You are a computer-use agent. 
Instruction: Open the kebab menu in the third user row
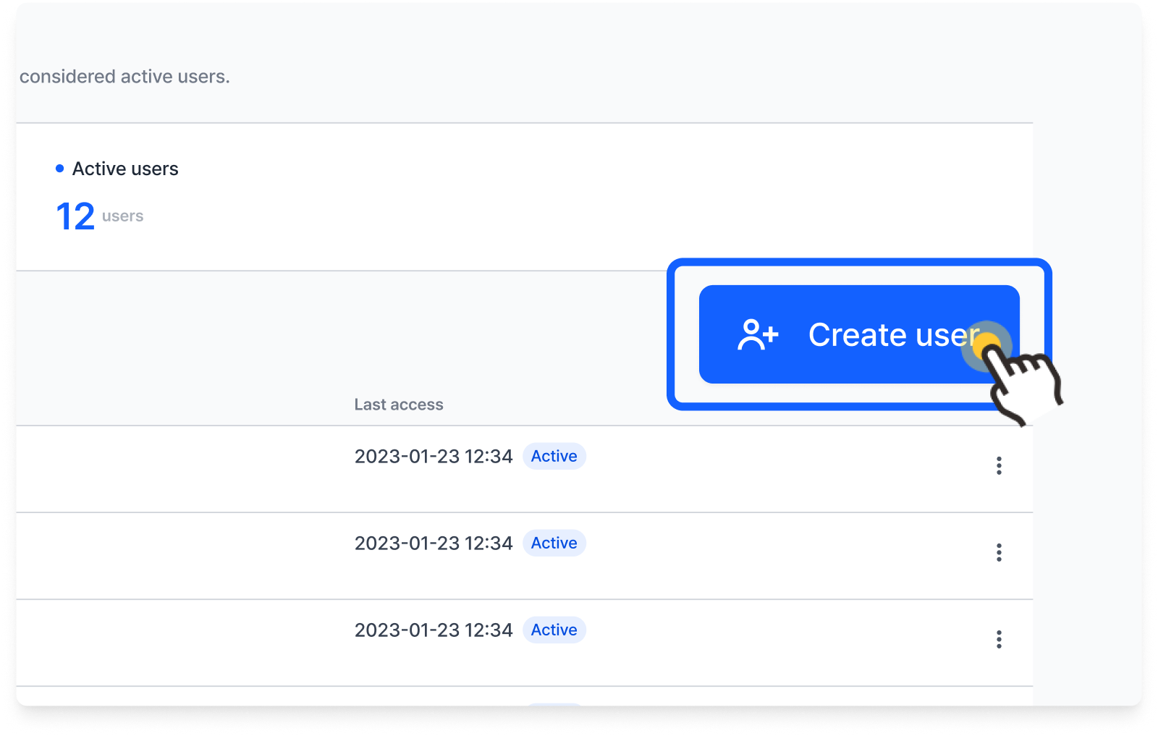tap(999, 640)
